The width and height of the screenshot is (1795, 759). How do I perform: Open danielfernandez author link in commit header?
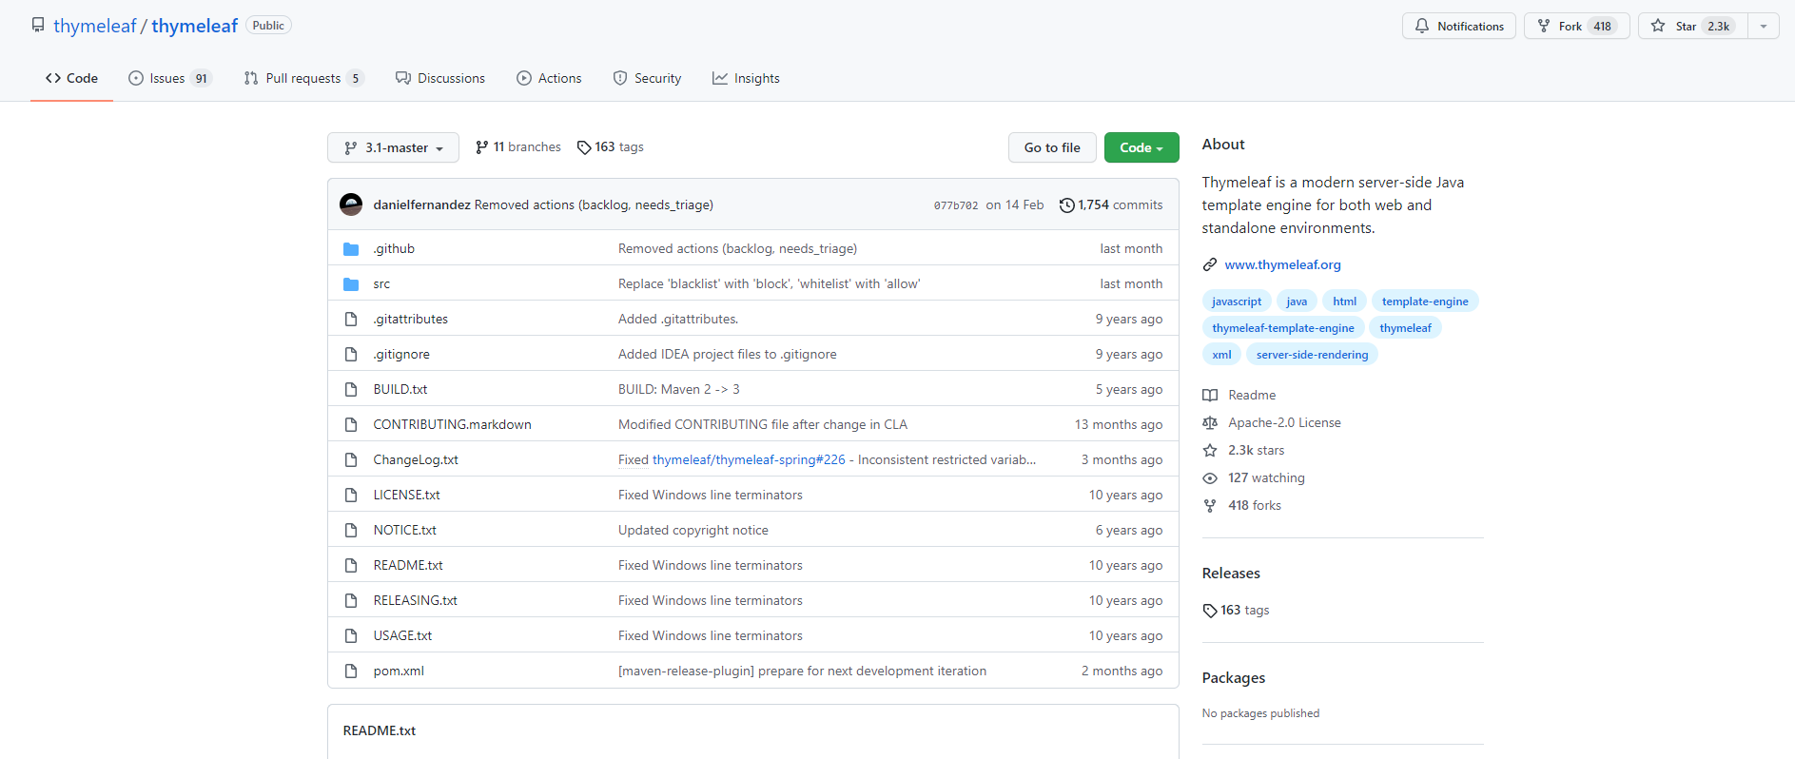click(421, 204)
